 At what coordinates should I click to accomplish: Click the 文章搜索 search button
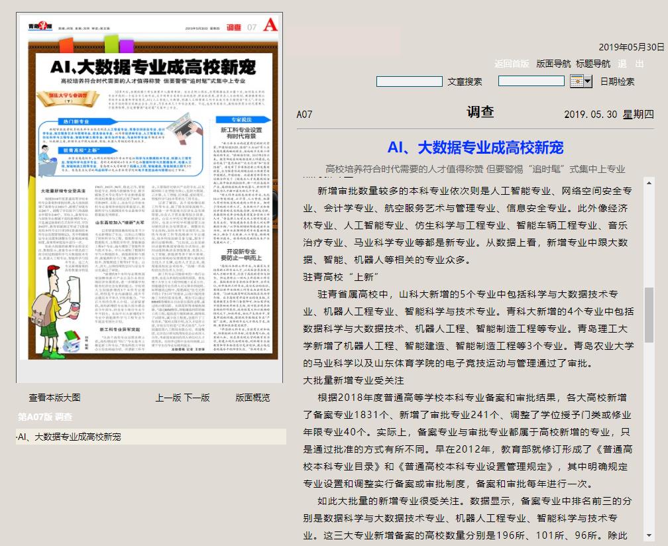[465, 82]
